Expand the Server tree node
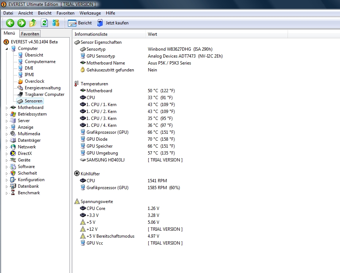The height and width of the screenshot is (273, 340). pos(7,121)
